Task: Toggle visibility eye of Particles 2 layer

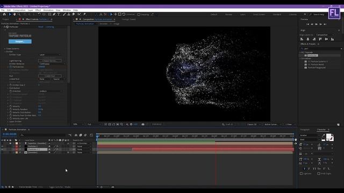Action: pyautogui.click(x=2, y=146)
